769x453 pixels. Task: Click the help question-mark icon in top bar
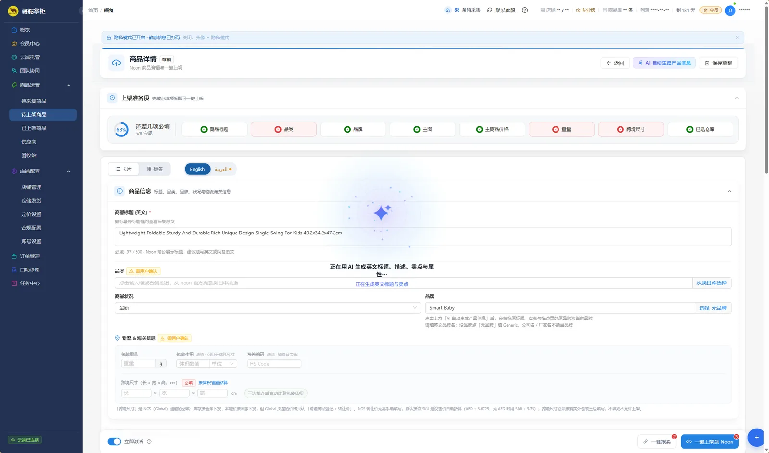click(525, 10)
